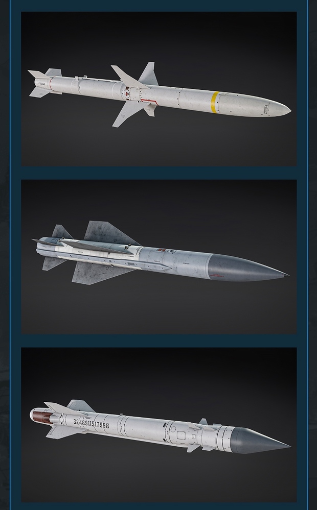Click the lower mid-body fin on top missile
Screen dimensions: 317x510
click(x=127, y=113)
